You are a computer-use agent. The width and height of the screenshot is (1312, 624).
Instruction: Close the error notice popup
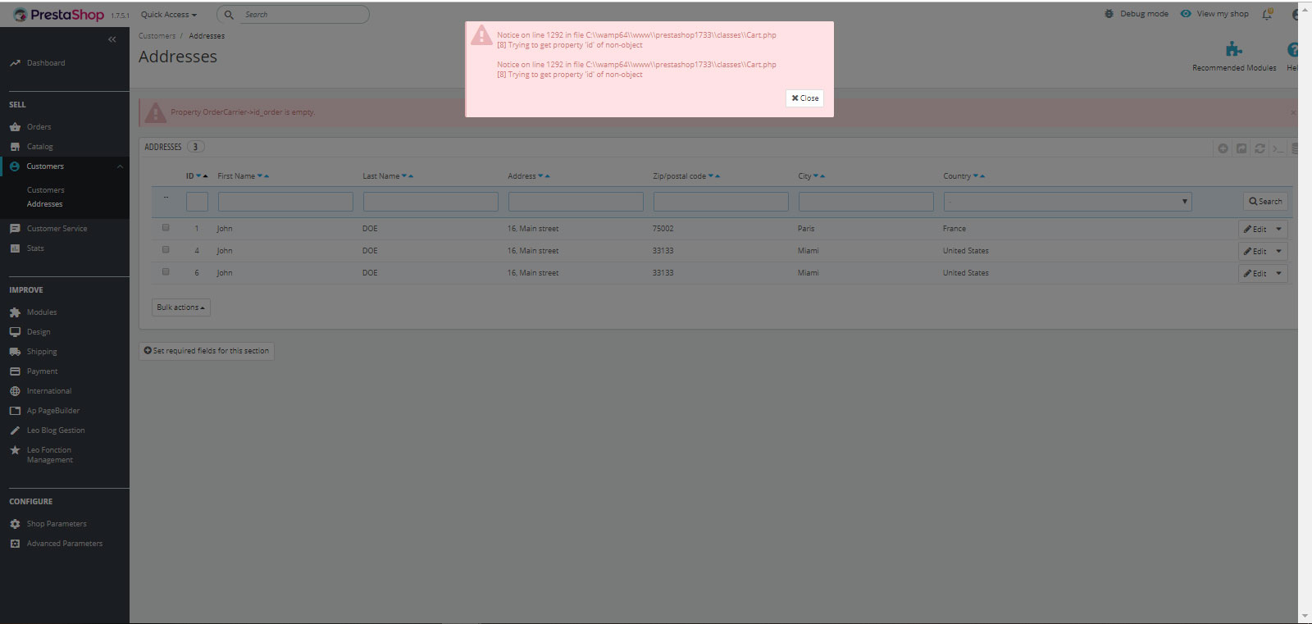pyautogui.click(x=804, y=98)
